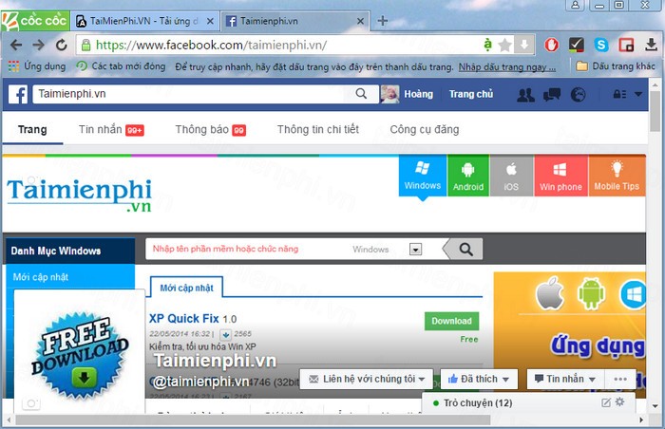Open the 'Dấu trang khác' bookmarks folder
Image resolution: width=665 pixels, height=429 pixels.
[616, 66]
